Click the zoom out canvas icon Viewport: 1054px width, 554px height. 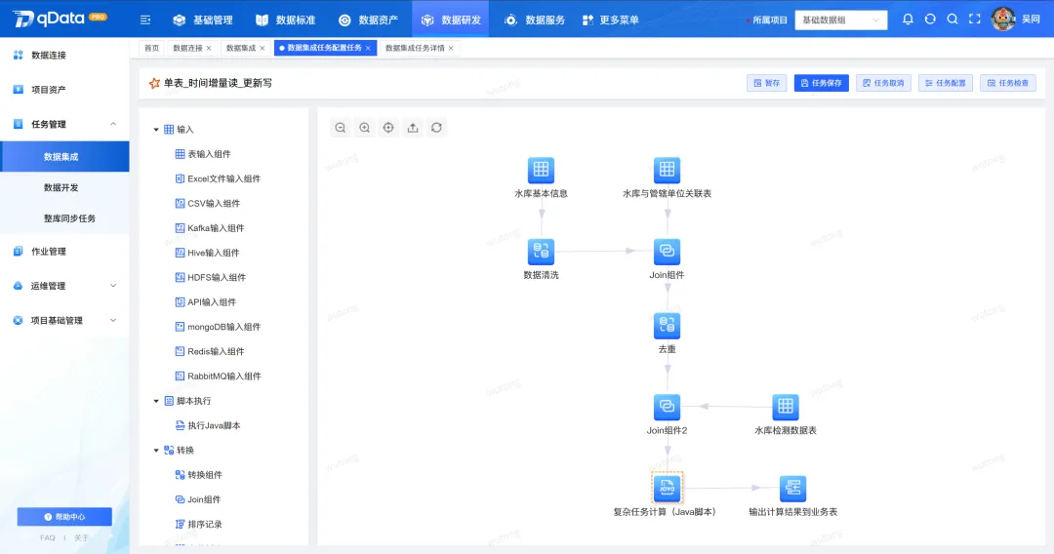[x=341, y=128]
